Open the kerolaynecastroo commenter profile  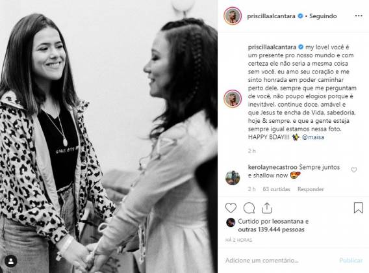[x=272, y=167]
